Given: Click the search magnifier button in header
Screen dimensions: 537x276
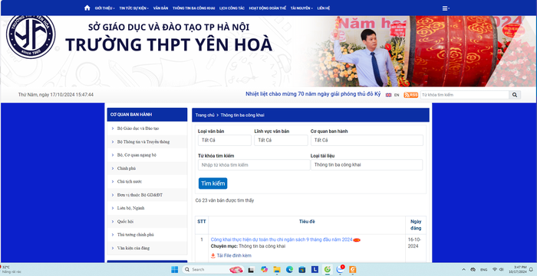Looking at the screenshot, I should coord(515,95).
